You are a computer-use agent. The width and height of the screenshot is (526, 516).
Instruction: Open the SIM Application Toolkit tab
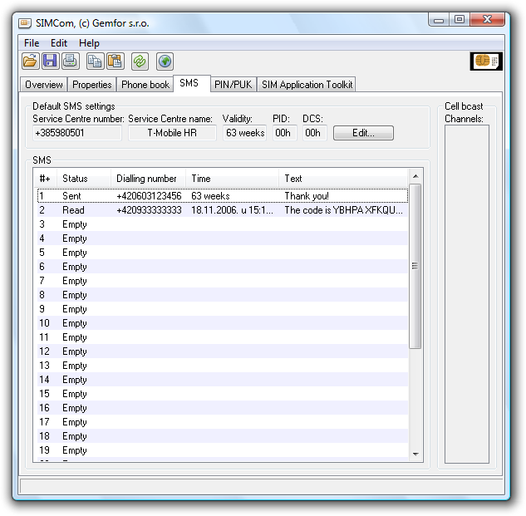pos(307,85)
